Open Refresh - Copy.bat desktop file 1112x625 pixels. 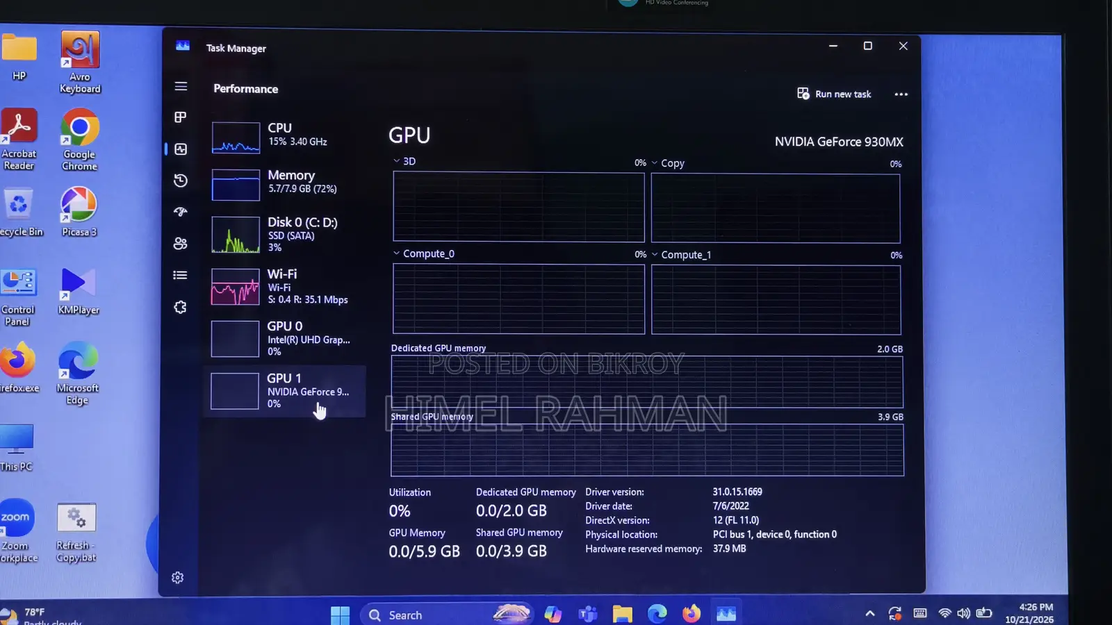[x=76, y=533]
